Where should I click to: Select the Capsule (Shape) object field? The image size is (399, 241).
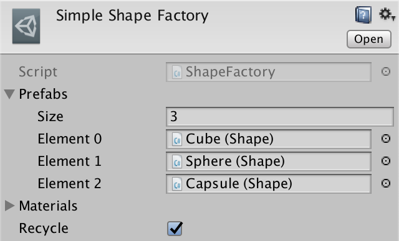[269, 183]
